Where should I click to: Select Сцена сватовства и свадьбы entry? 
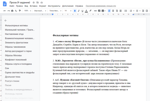20,73
